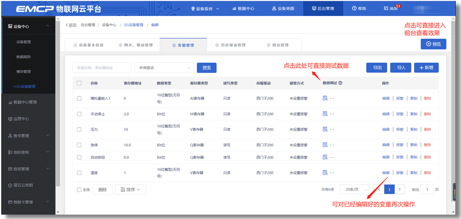Image resolution: width=461 pixels, height=219 pixels.
Task: Click 编辑 for the 温度 row
Action: pos(386,172)
